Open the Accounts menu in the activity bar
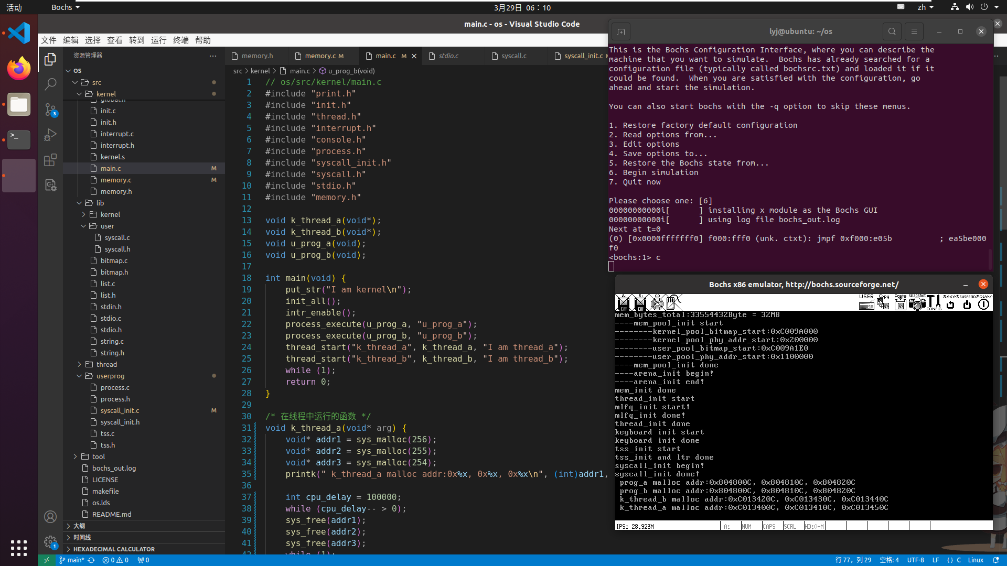 pos(50,517)
